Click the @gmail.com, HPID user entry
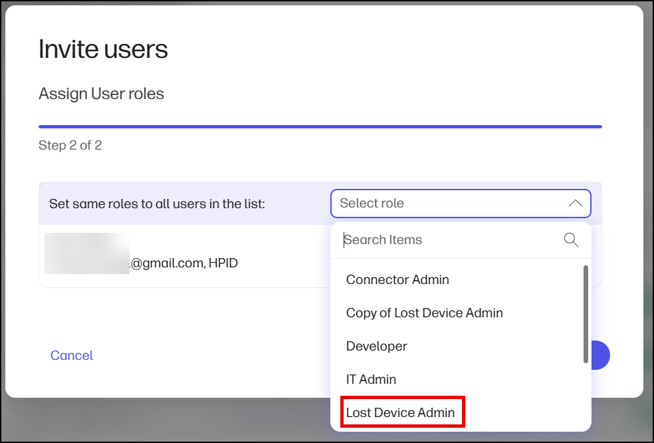 pos(183,263)
